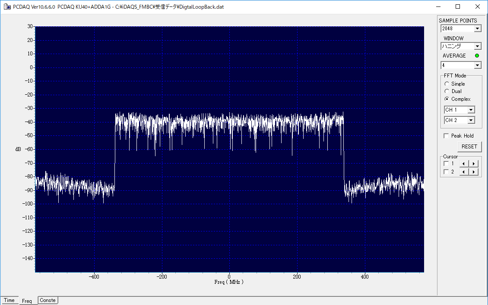Enable Cursor 1 checkbox
488x305 pixels.
click(x=446, y=164)
